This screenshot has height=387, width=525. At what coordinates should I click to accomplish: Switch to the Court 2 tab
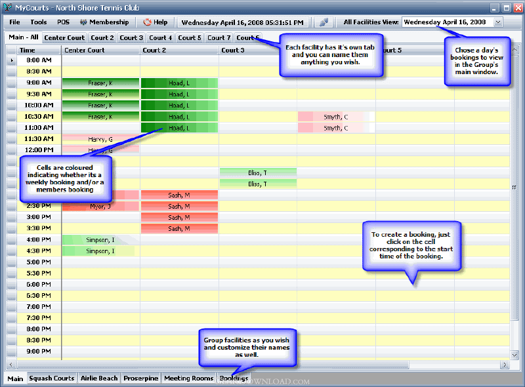102,38
